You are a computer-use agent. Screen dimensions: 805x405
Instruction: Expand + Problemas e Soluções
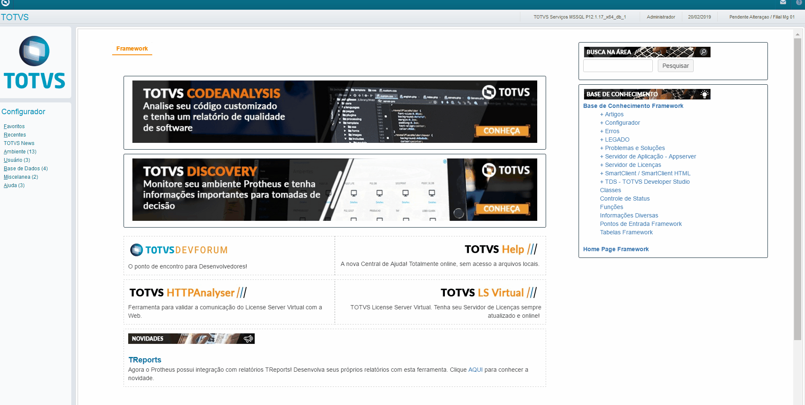[632, 148]
